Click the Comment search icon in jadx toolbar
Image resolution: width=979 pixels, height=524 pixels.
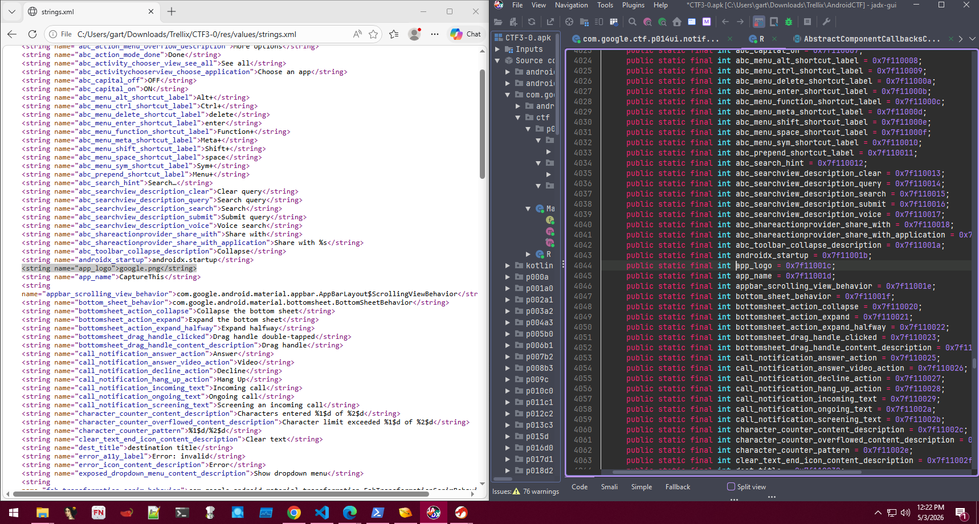tap(662, 22)
